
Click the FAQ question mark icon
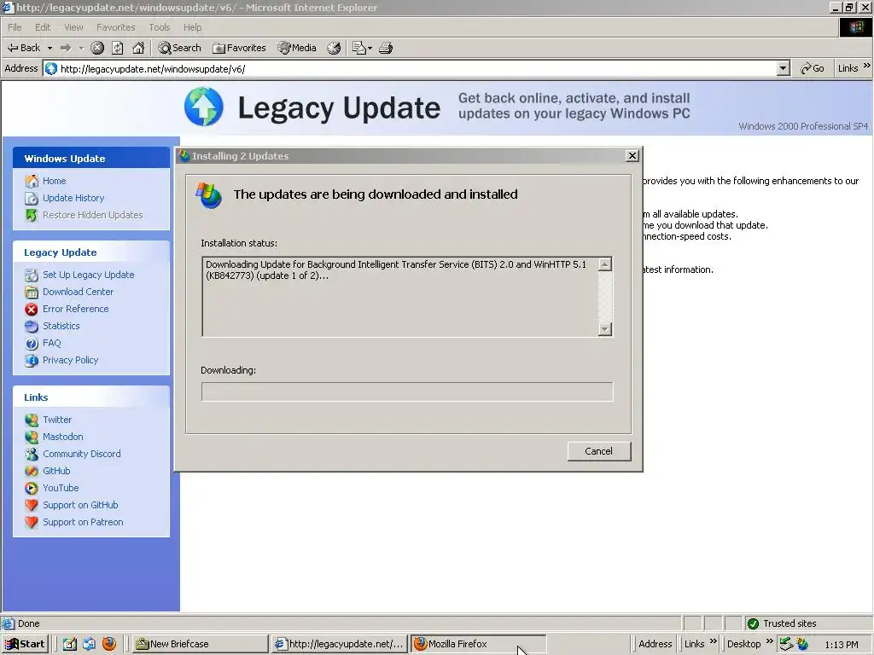[x=32, y=344]
